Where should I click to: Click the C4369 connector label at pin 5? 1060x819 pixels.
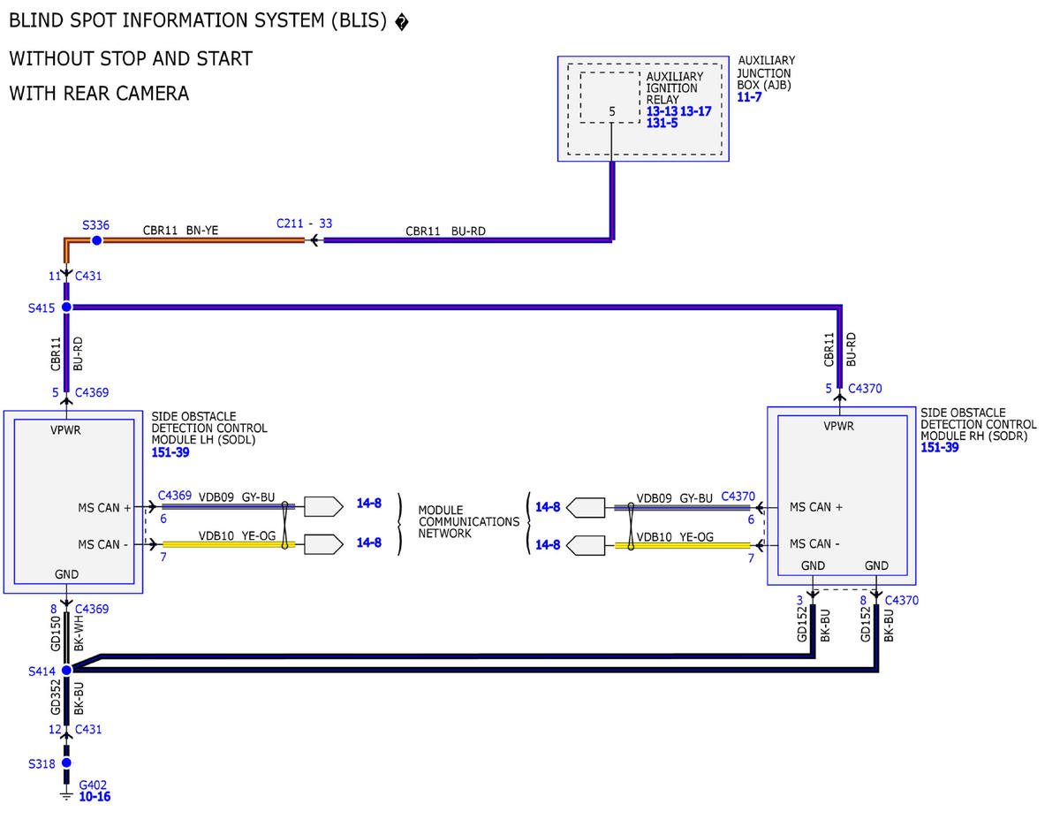coord(92,392)
